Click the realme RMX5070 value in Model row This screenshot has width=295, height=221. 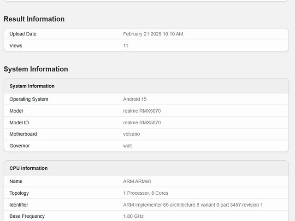(x=142, y=111)
